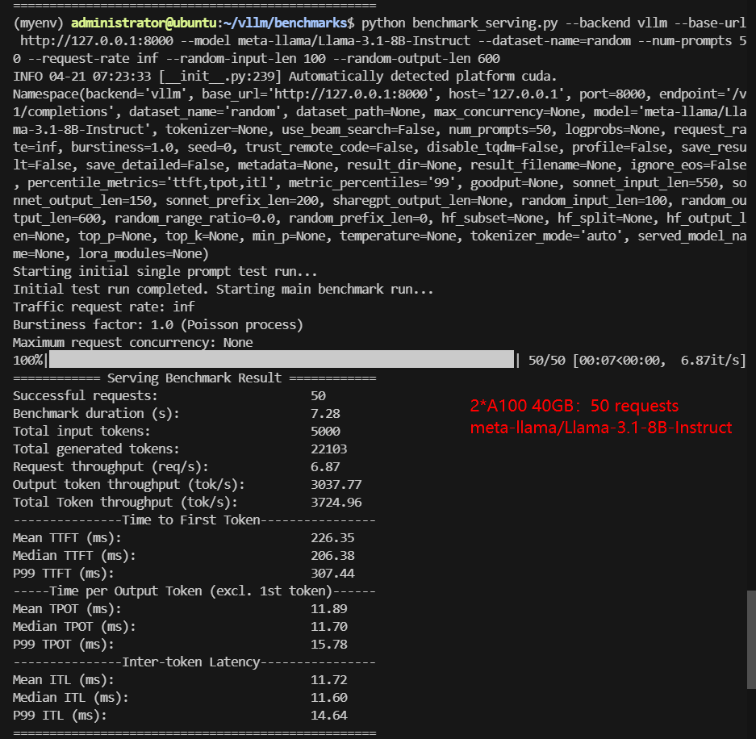Click the "Output token throughput (tok/s):" label
This screenshot has width=756, height=739.
click(x=129, y=485)
